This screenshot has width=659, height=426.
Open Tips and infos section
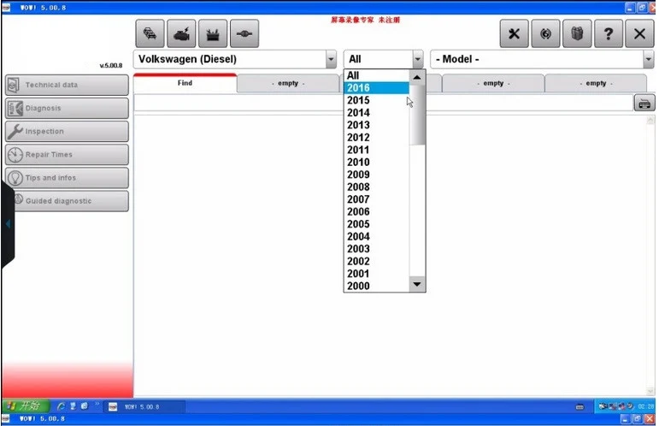(x=67, y=177)
